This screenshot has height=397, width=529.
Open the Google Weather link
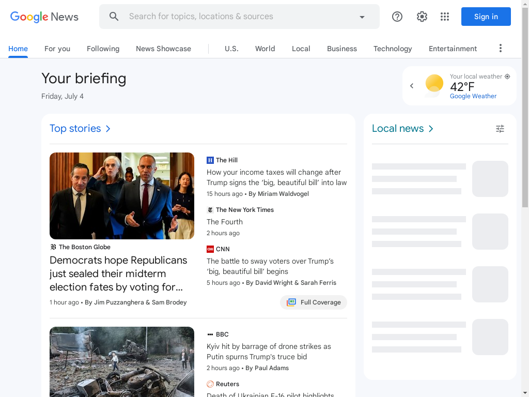pos(473,96)
